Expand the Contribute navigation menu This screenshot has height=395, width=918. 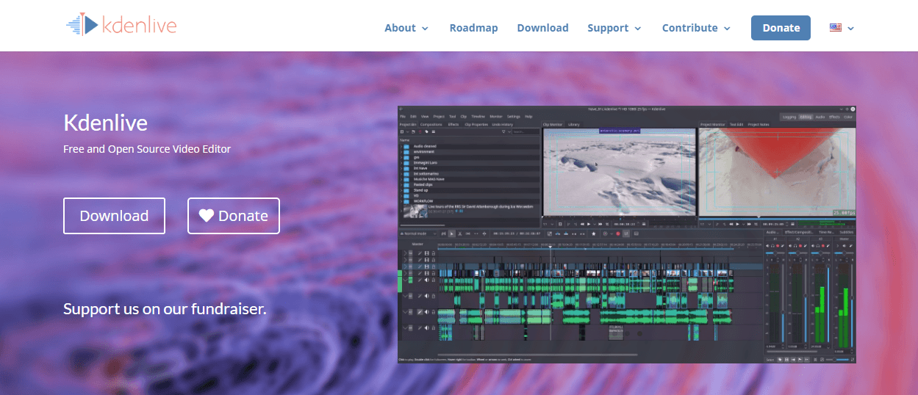coord(697,28)
